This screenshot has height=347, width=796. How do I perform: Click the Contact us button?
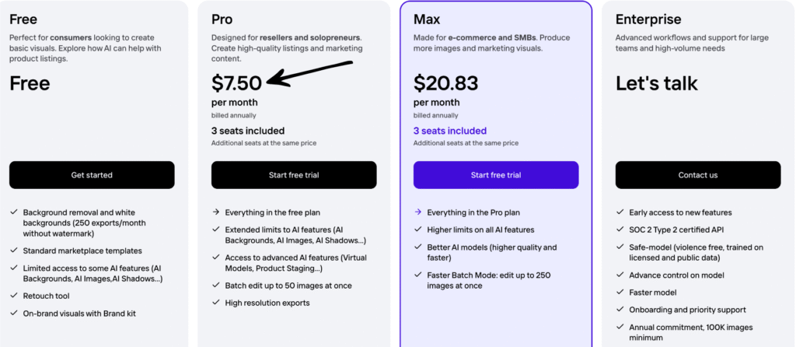(698, 175)
